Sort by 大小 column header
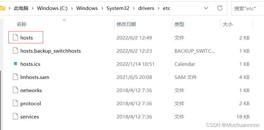The height and width of the screenshot is (130, 264). (228, 24)
